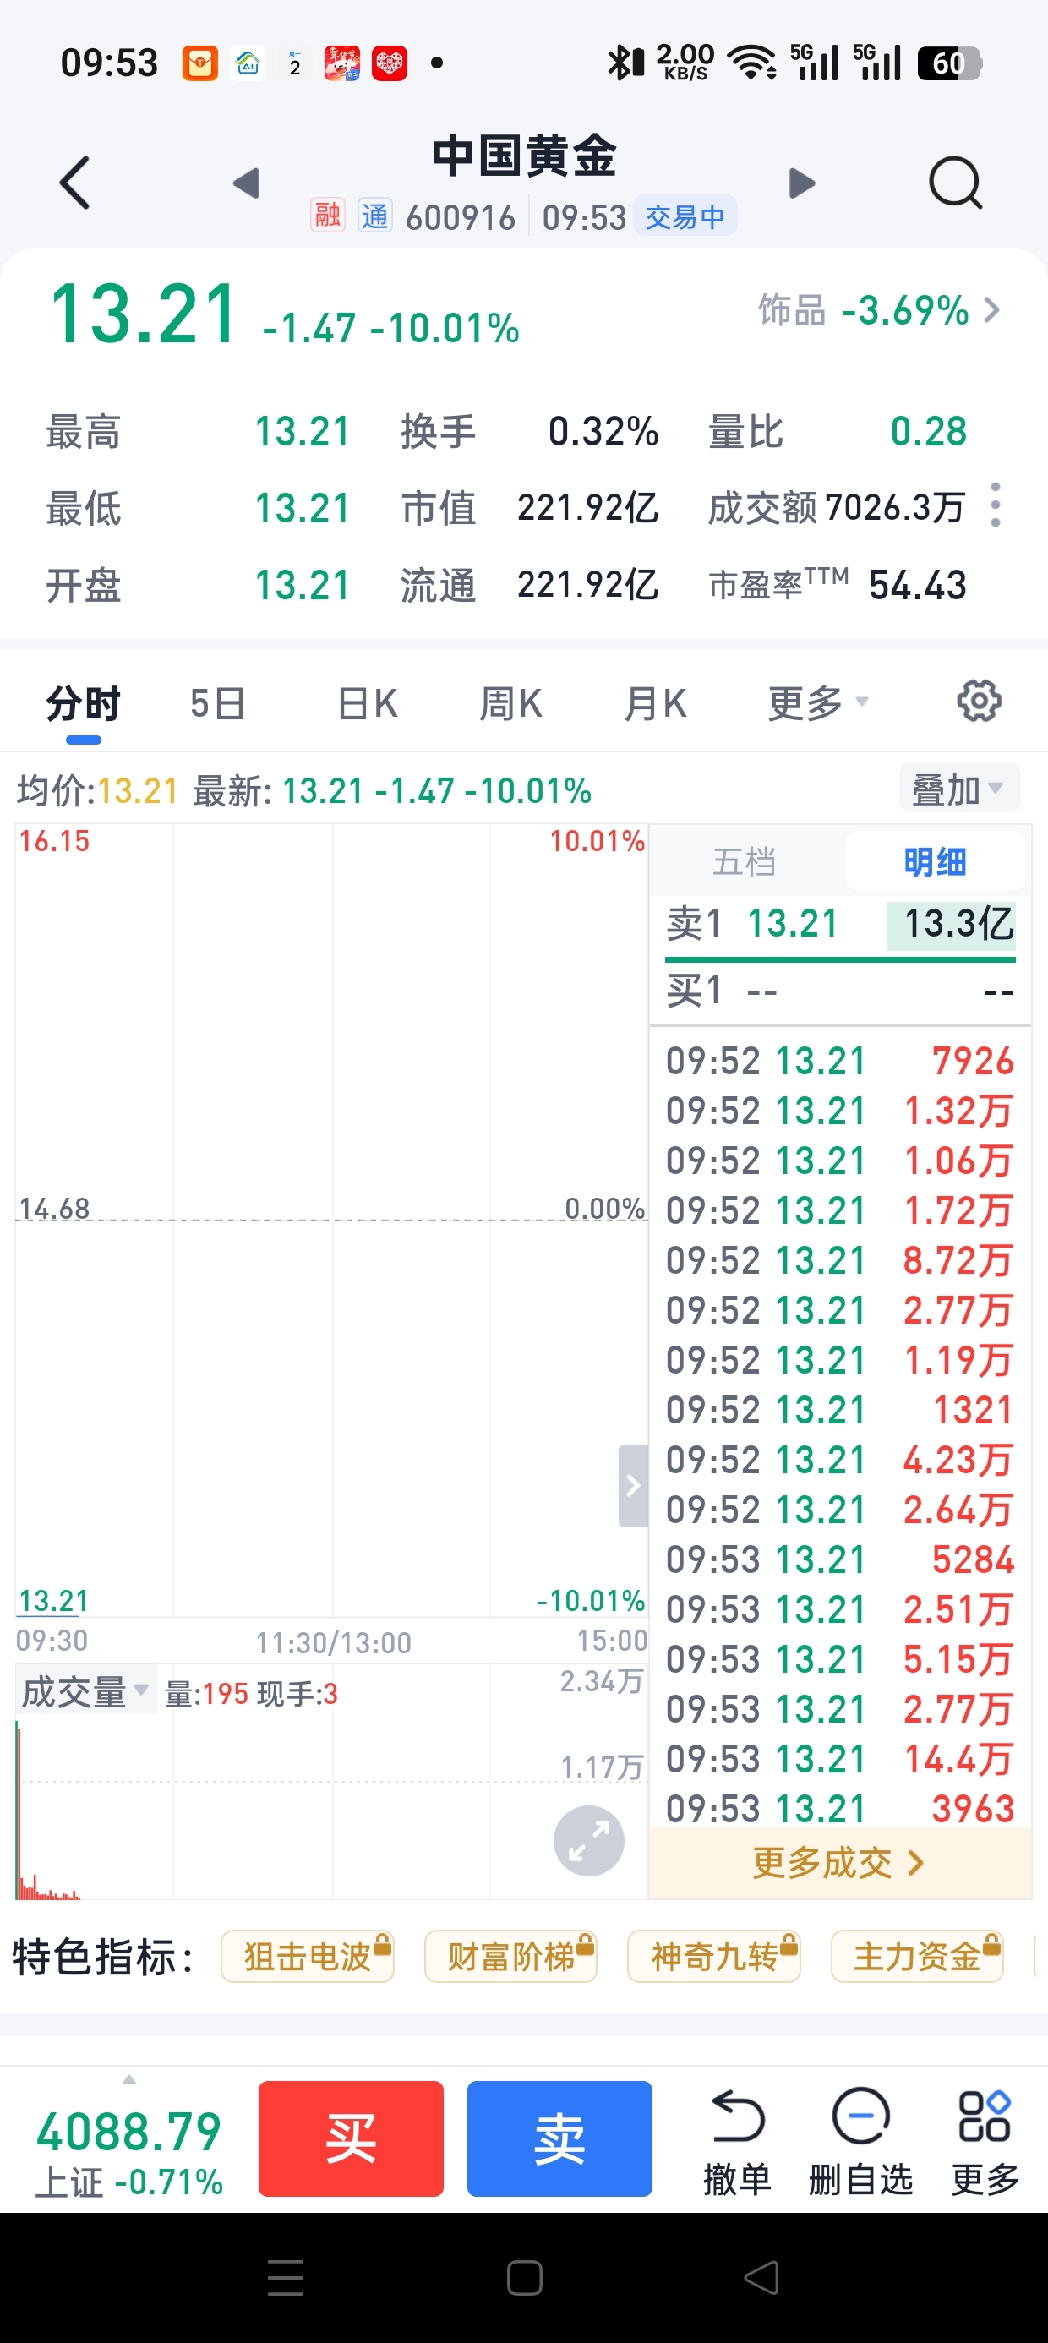
Task: Switch to the 月K chart tab
Action: coord(656,705)
